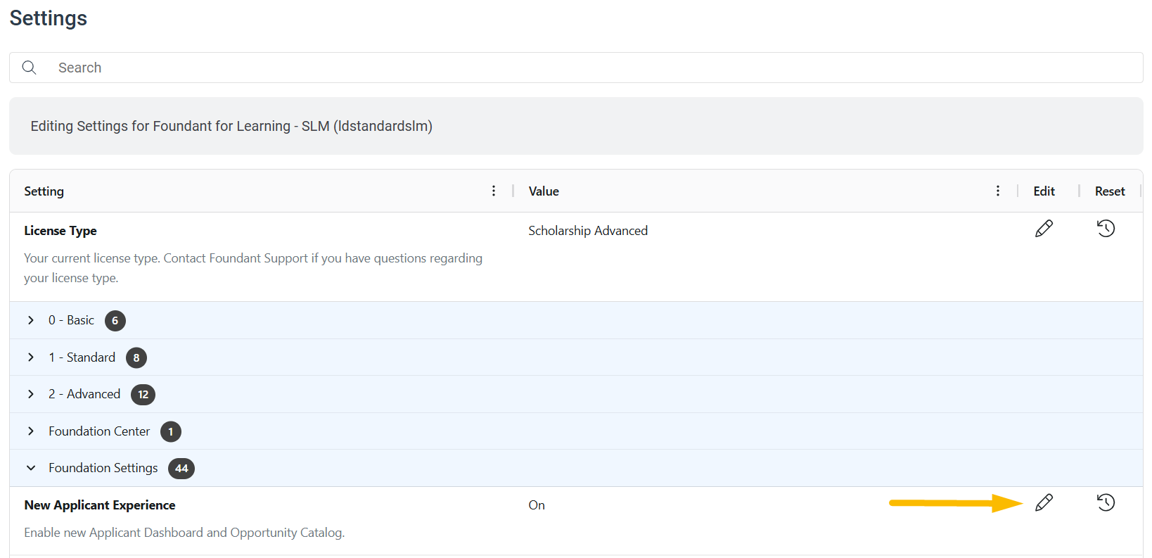Click the 6 count badge on Basic
The image size is (1152, 558).
click(x=115, y=321)
